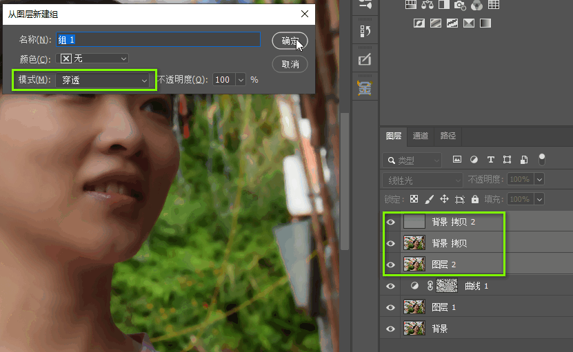Image resolution: width=573 pixels, height=352 pixels.
Task: Add an Invert adjustment
Action: point(419,23)
